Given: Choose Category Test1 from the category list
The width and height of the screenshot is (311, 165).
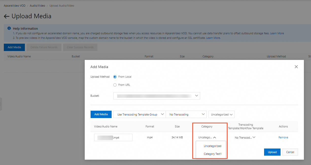Looking at the screenshot, I should coord(213,154).
